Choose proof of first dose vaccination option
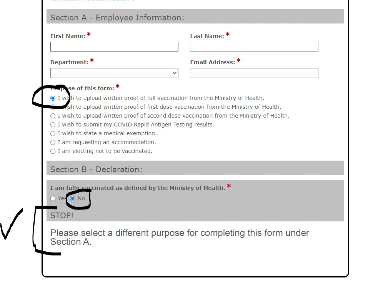The image size is (368, 284). pos(53,107)
